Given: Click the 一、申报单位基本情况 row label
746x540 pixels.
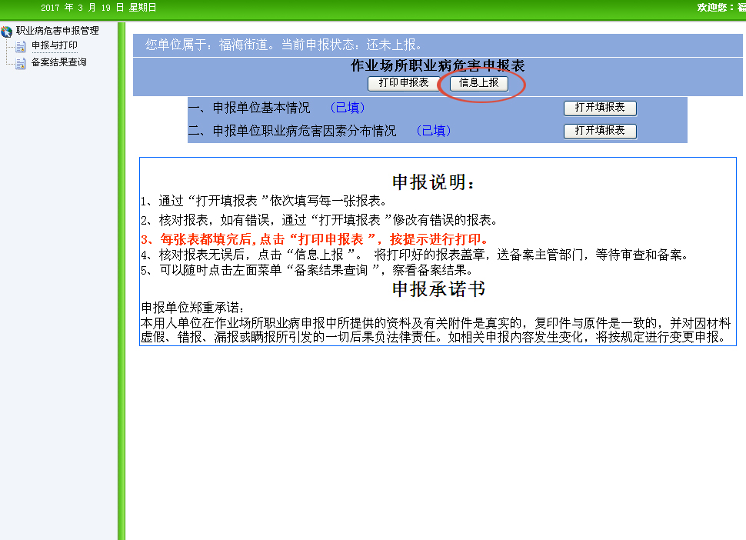Looking at the screenshot, I should point(249,108).
